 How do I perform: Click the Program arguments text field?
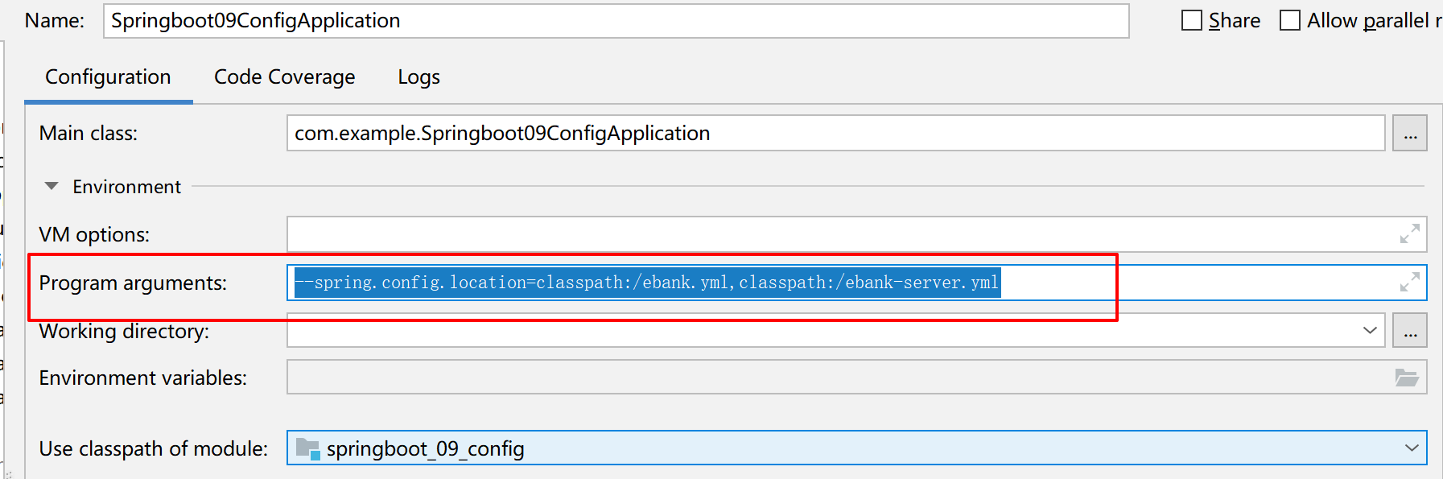(857, 283)
